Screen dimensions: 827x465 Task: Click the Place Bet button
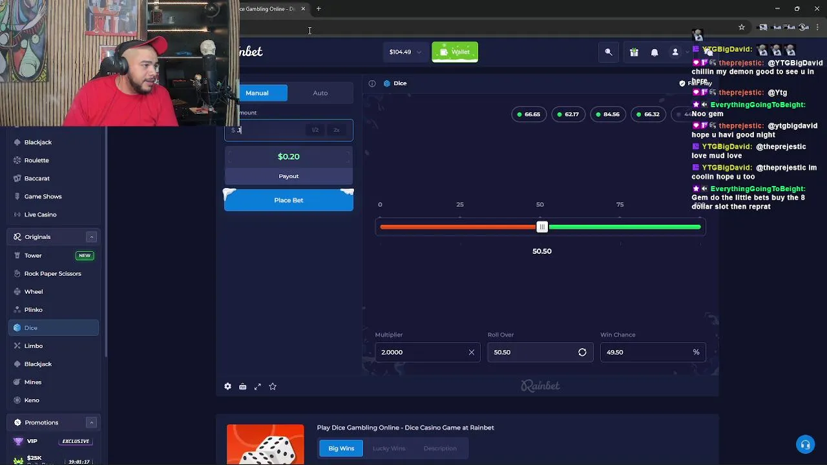[x=289, y=200]
